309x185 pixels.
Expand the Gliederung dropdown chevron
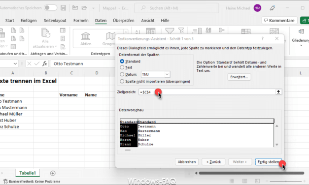301,45
